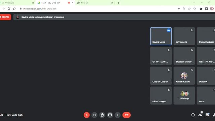Close the Meet browser tab
This screenshot has height=121, width=215.
73,3
